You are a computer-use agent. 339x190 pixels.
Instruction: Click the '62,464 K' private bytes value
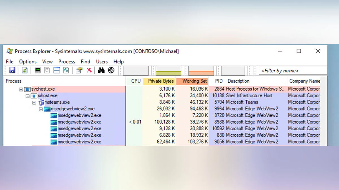(166, 142)
